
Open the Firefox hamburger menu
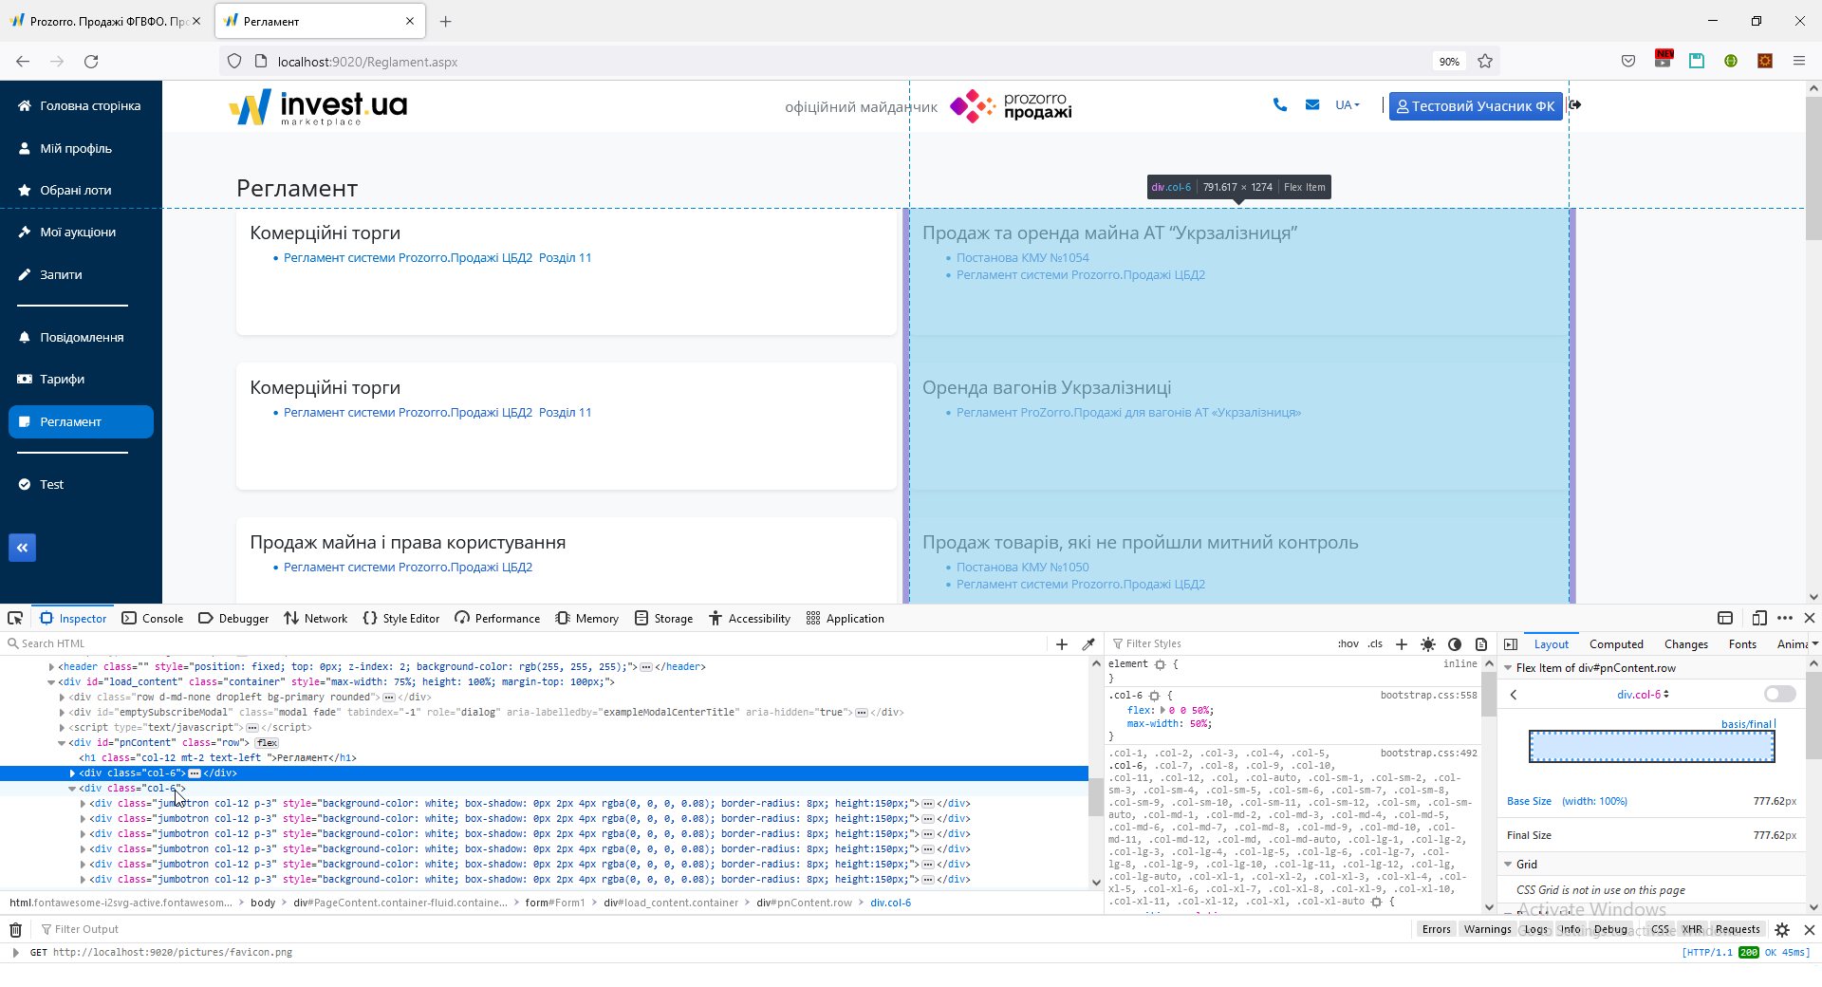coord(1799,62)
